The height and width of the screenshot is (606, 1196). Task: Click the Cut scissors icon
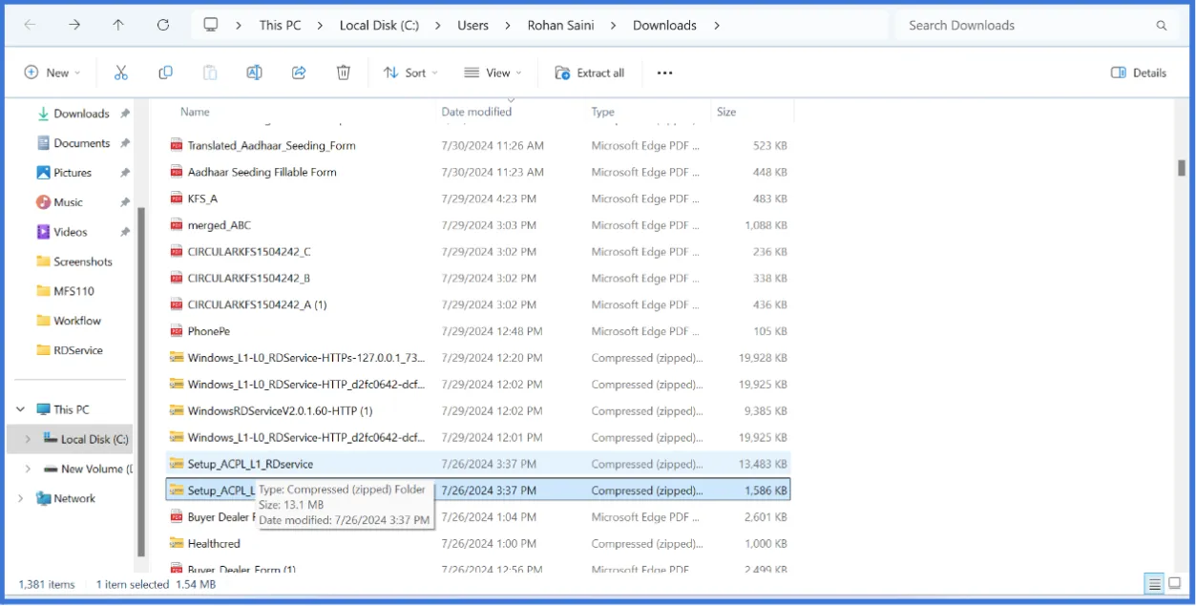[121, 73]
